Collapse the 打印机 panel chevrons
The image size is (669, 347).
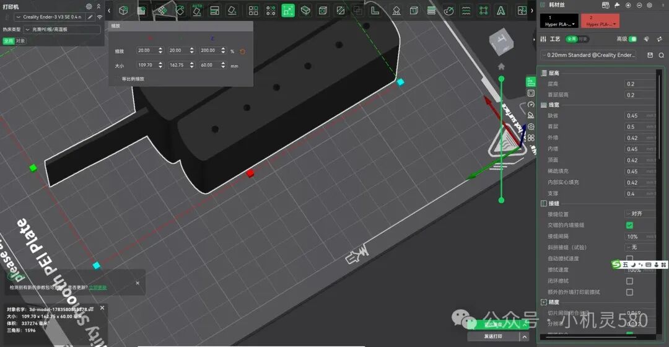(98, 6)
